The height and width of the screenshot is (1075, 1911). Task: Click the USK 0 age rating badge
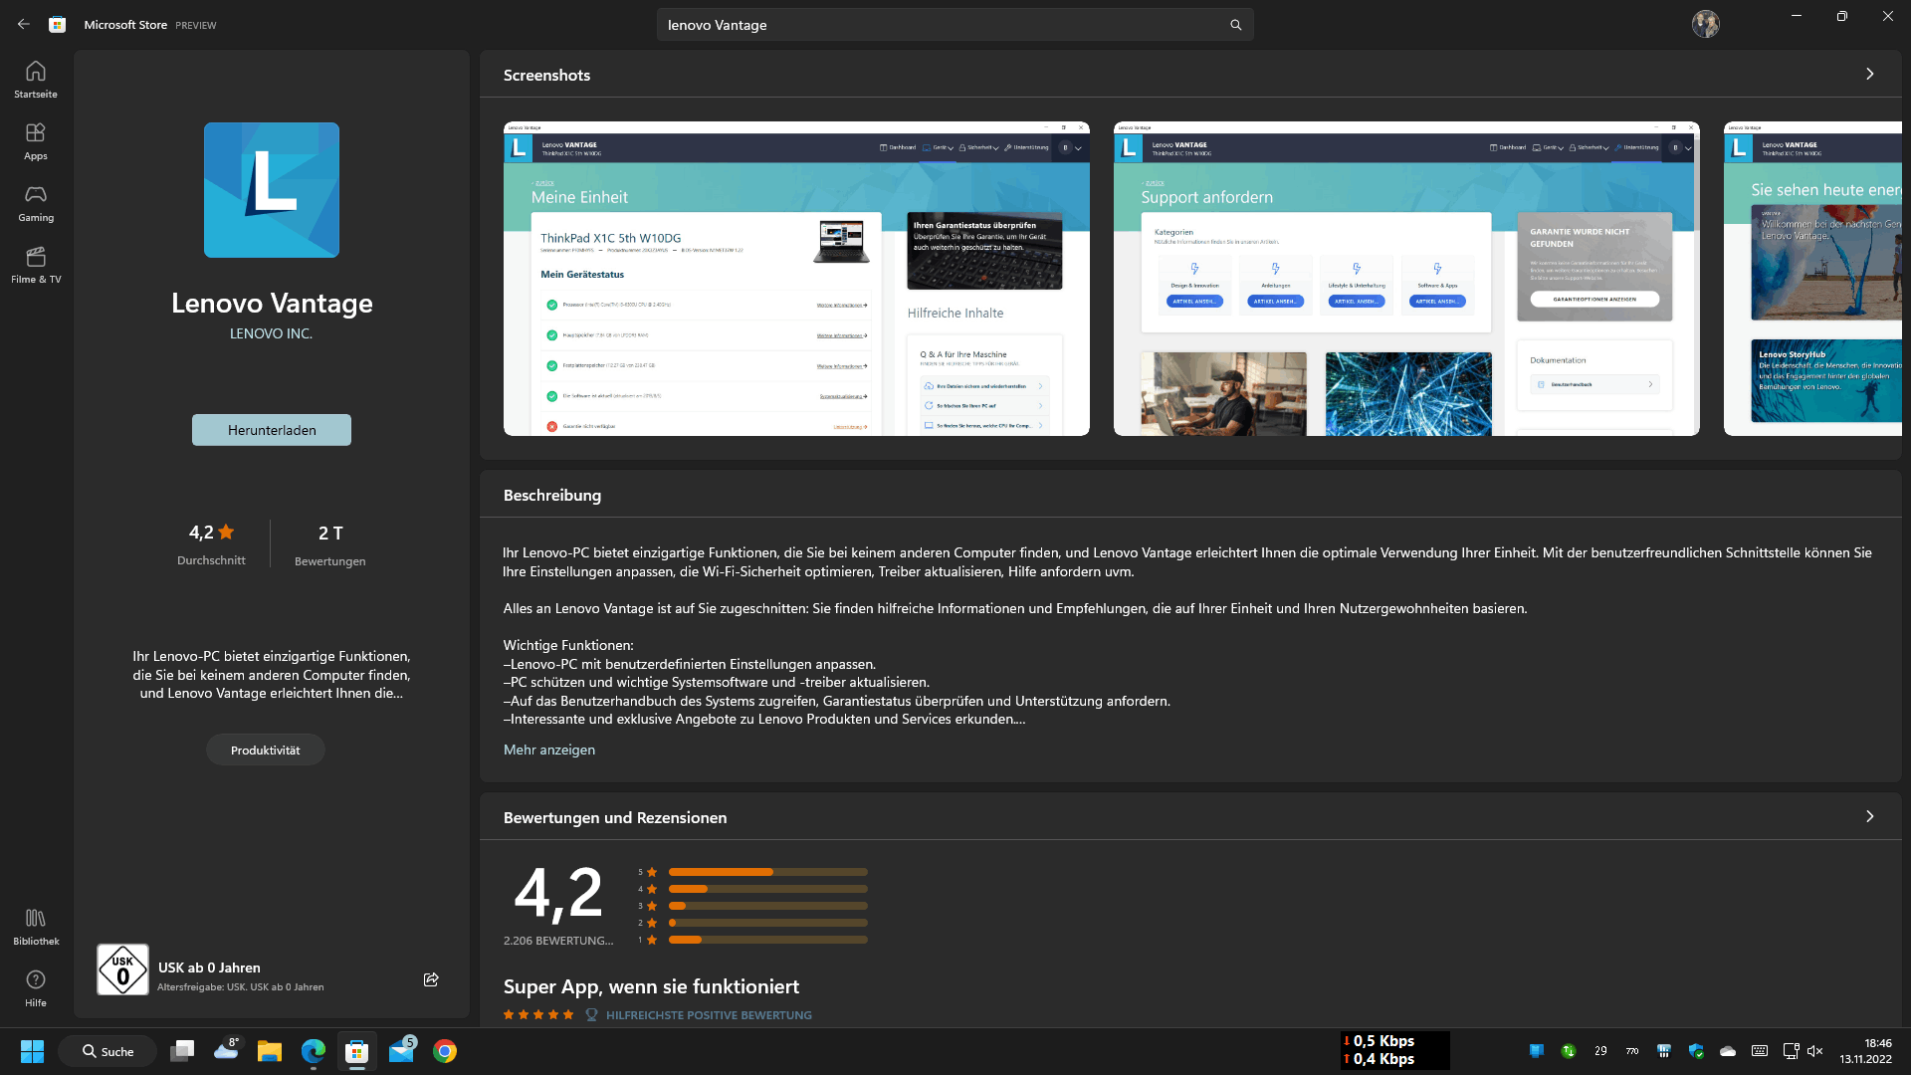point(122,969)
